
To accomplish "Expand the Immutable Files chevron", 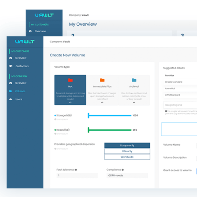I will 102,102.
